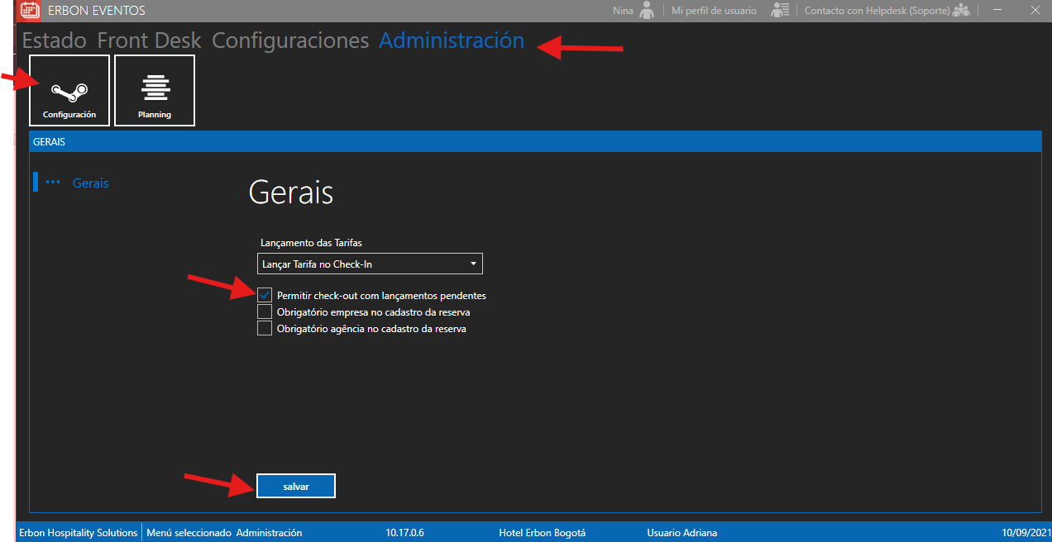Image resolution: width=1052 pixels, height=542 pixels.
Task: Click the Erbon Eventos calendar app icon
Action: pos(30,11)
